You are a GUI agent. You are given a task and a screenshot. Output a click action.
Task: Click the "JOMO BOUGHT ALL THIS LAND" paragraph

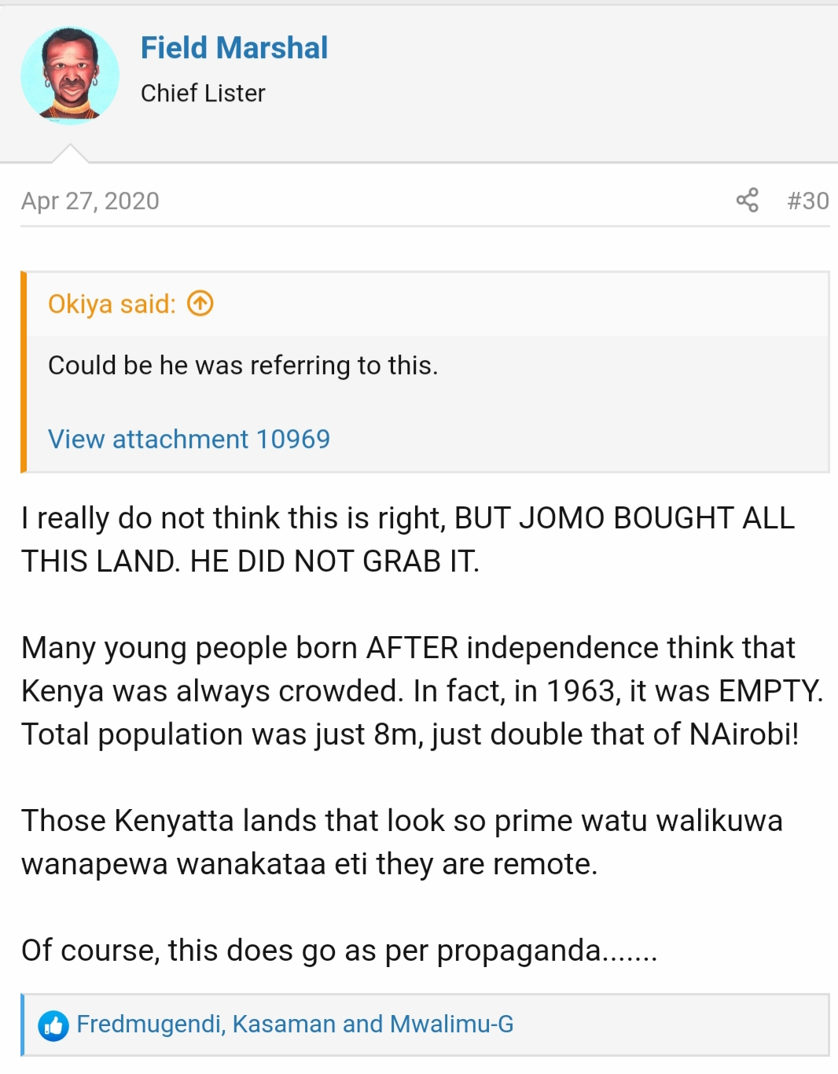pos(407,539)
